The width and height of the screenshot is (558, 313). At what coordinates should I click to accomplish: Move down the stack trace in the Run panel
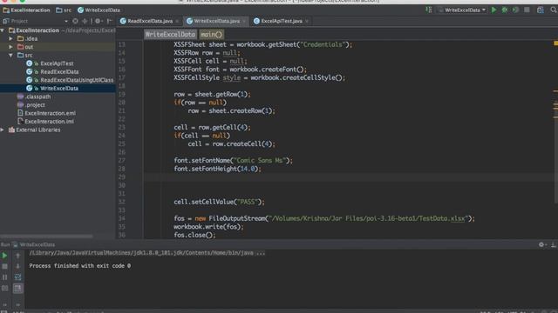[x=17, y=266]
